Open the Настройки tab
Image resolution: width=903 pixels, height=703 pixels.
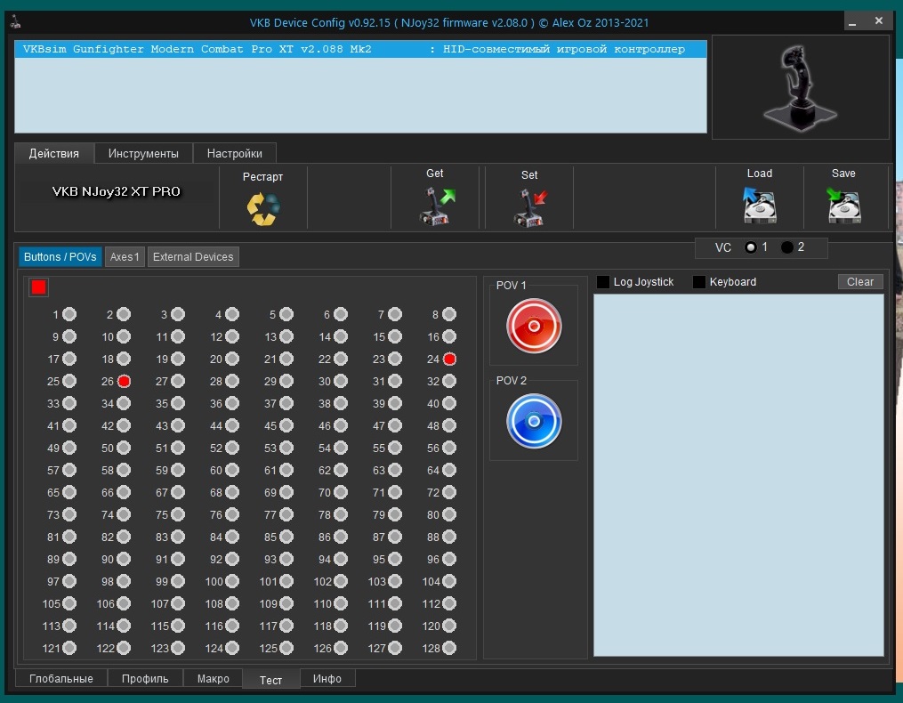tap(234, 153)
